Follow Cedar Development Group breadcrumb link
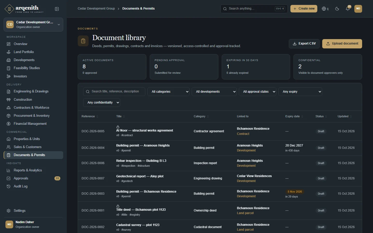The image size is (373, 233). (x=96, y=9)
